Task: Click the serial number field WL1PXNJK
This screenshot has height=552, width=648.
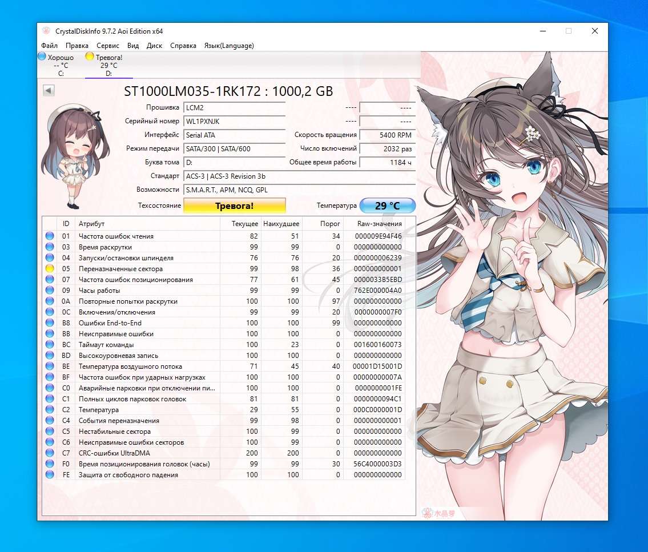Action: [234, 122]
